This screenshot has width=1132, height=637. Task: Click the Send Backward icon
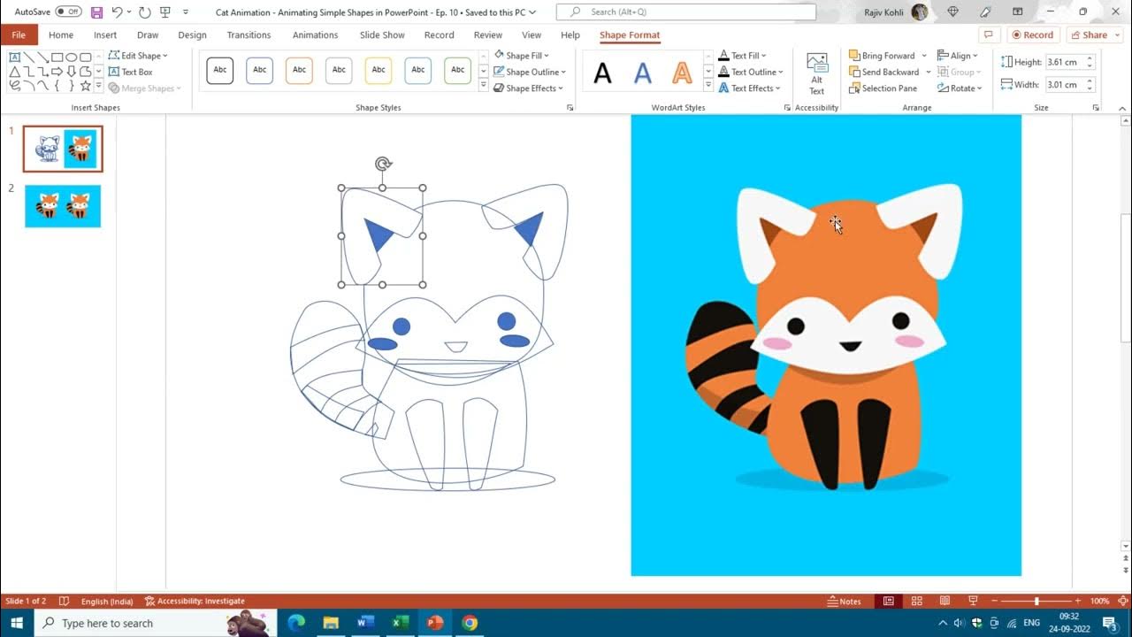click(x=855, y=72)
